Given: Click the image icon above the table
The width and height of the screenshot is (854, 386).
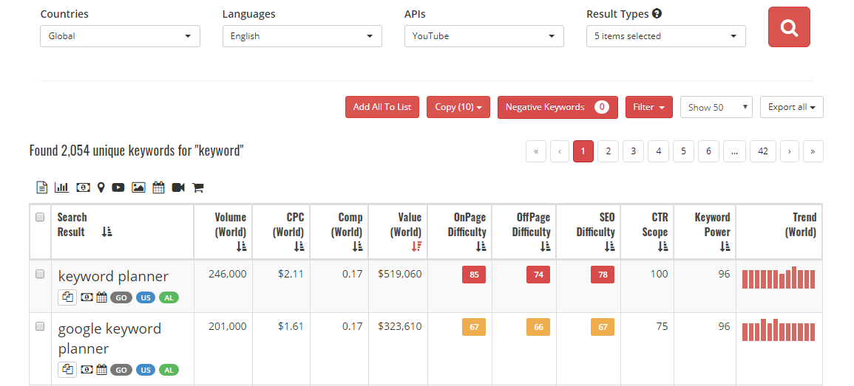Looking at the screenshot, I should point(138,187).
